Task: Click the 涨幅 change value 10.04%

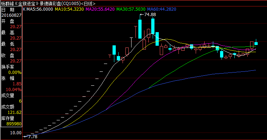Action: (14, 89)
